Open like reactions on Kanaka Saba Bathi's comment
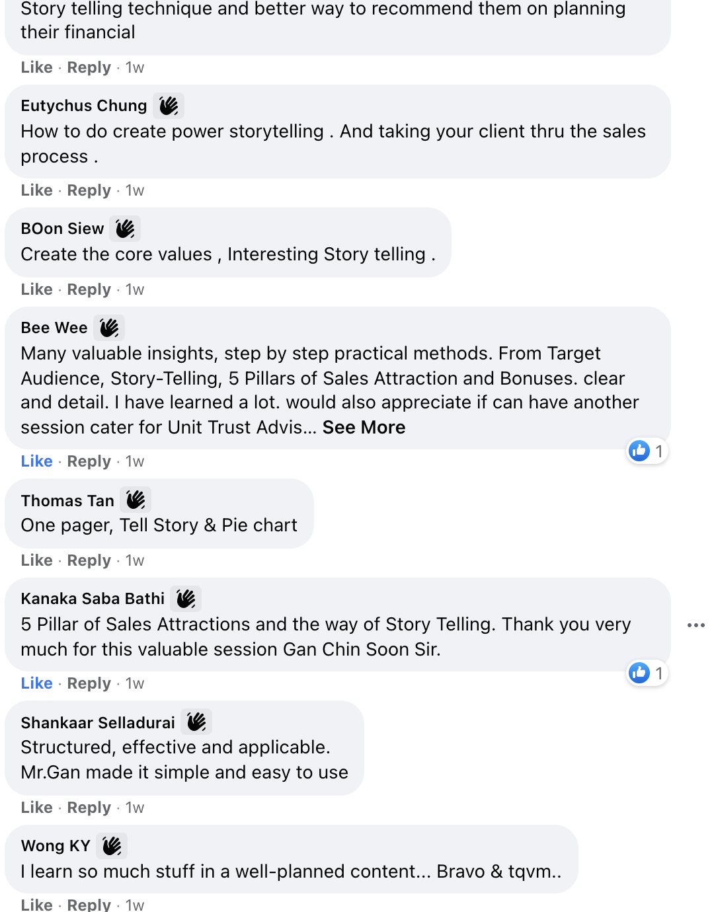 pyautogui.click(x=647, y=673)
